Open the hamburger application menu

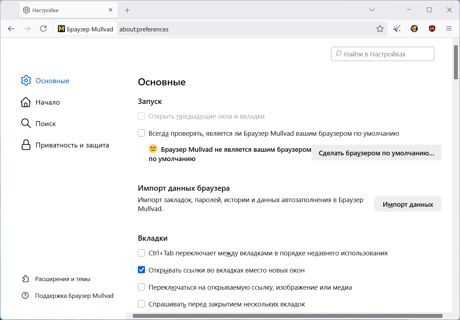tap(449, 29)
